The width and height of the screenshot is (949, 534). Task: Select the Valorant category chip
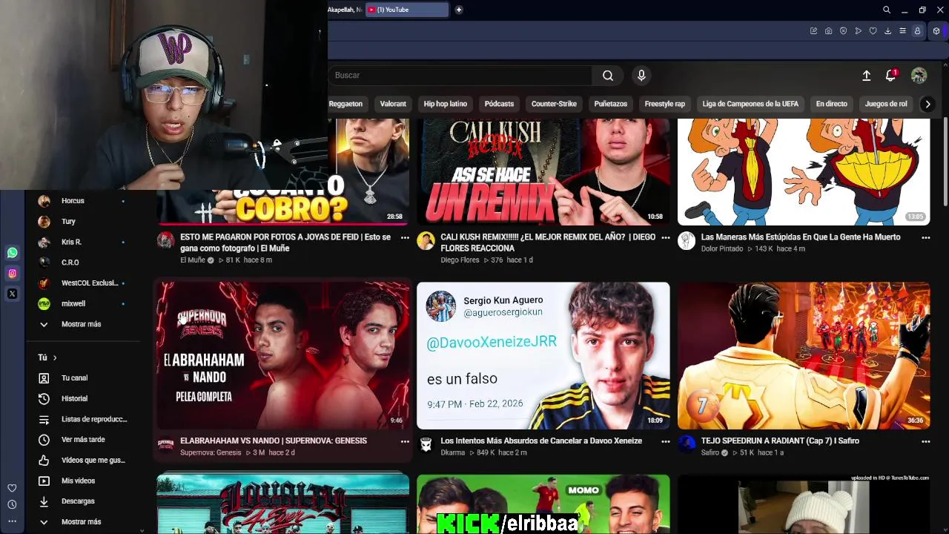pos(393,104)
